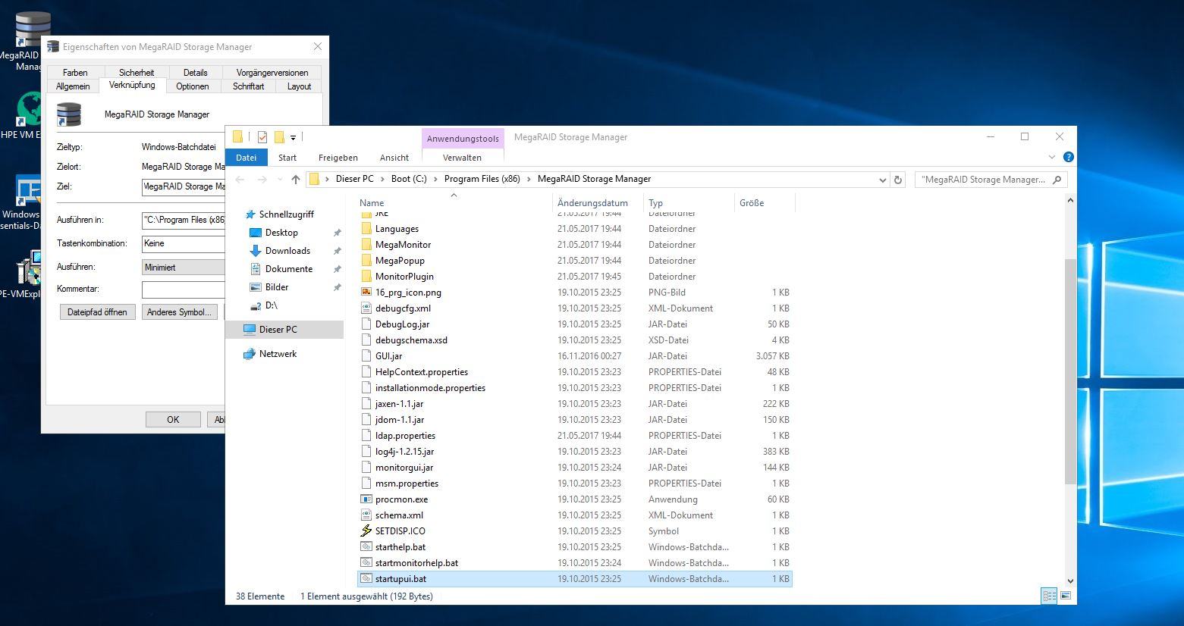Open Downloads in quick access

point(287,251)
